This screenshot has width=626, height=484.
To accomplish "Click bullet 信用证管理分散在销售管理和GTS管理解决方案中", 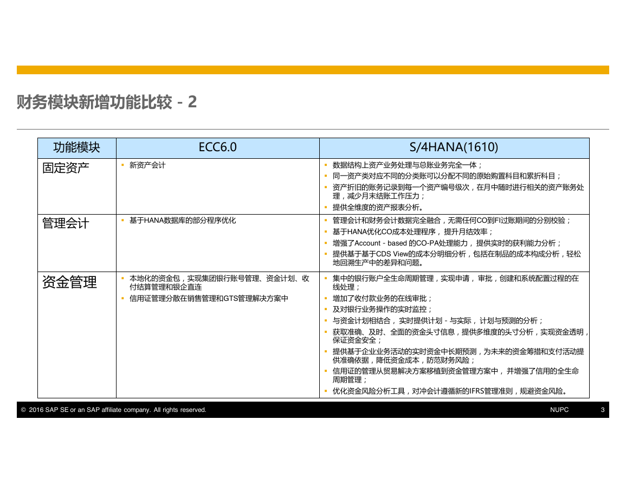I will pyautogui.click(x=209, y=298).
